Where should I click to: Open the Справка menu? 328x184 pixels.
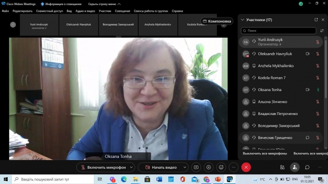[177, 11]
